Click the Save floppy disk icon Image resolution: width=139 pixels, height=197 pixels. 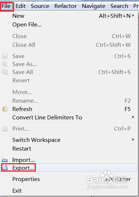tap(5, 56)
